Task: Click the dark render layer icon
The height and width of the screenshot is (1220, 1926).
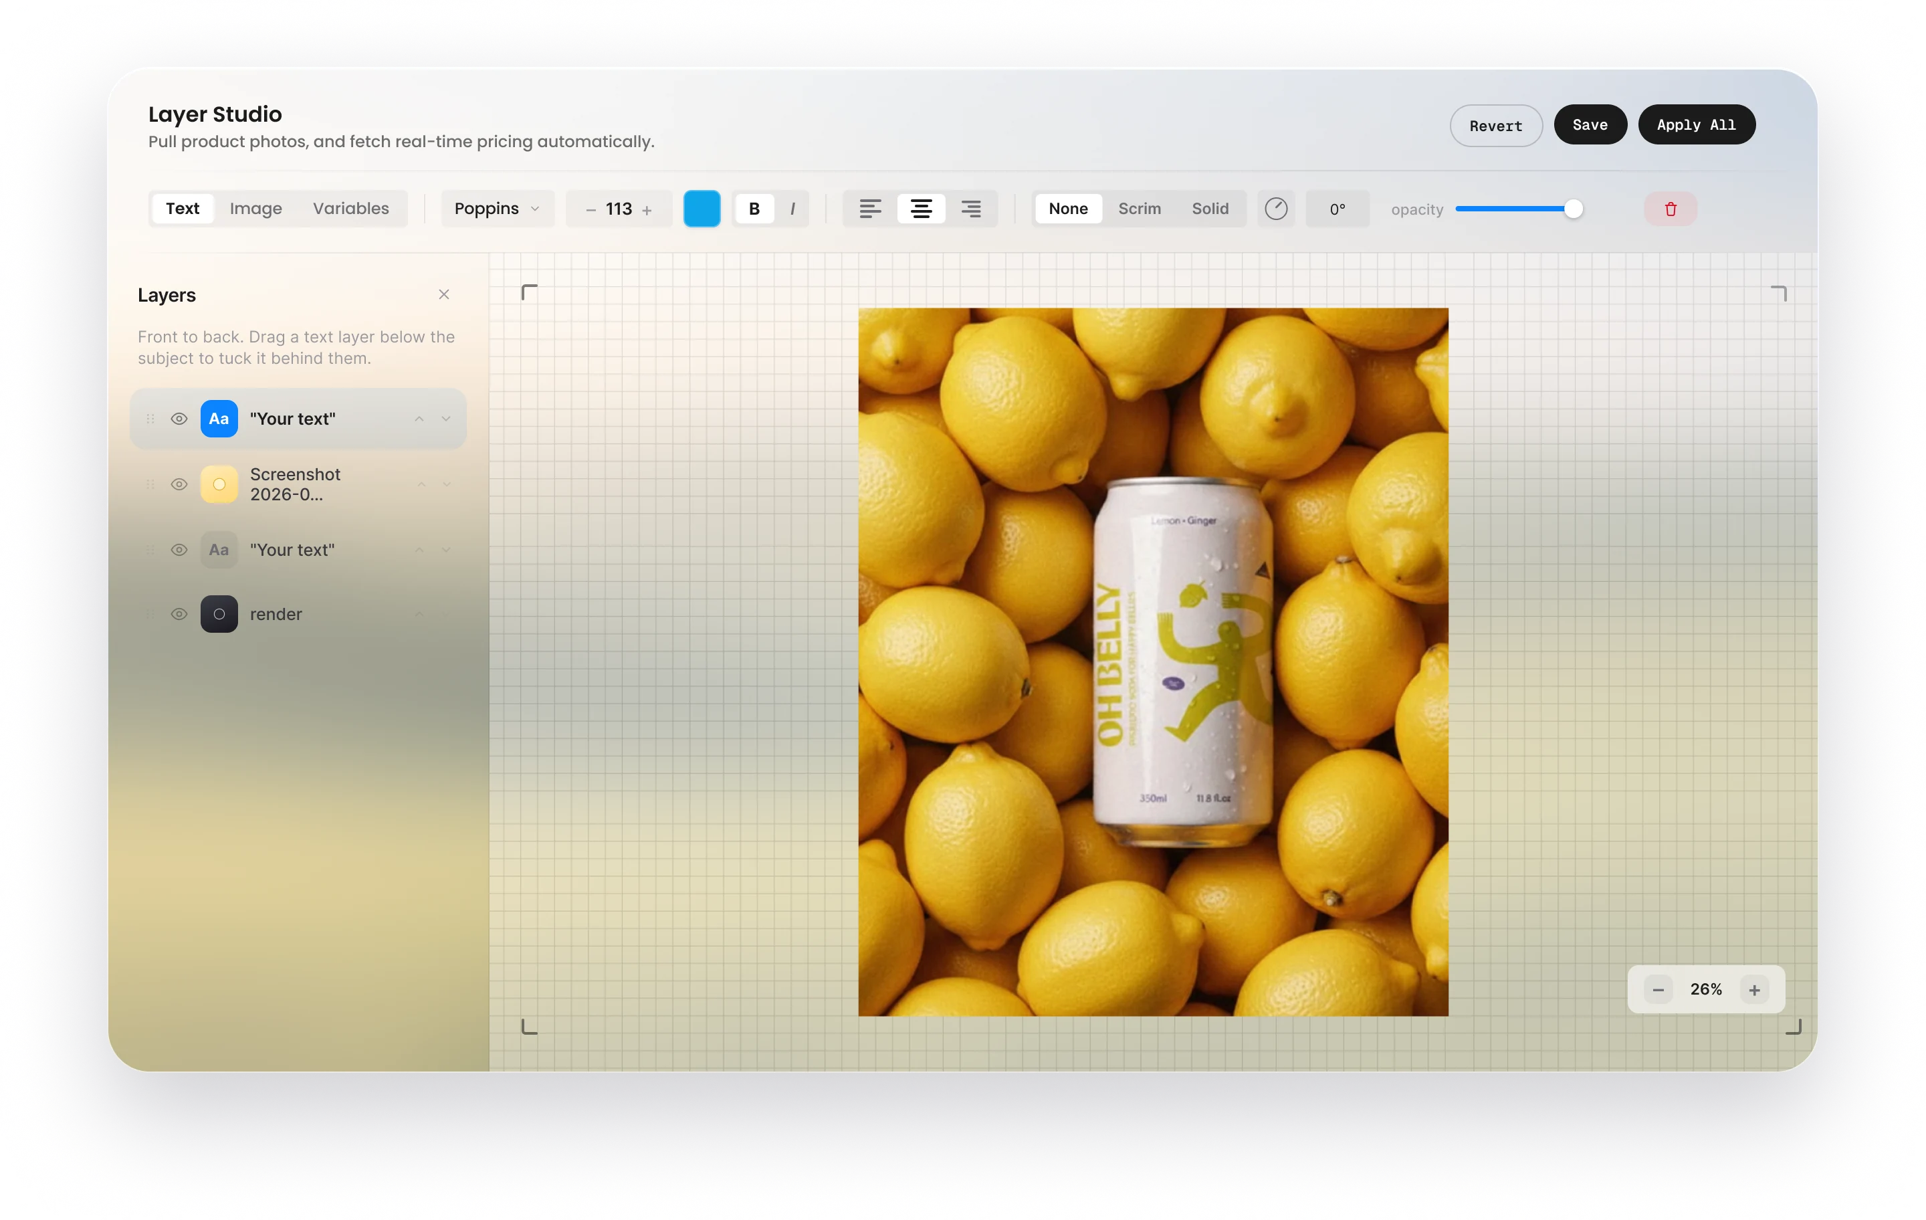Action: [219, 613]
